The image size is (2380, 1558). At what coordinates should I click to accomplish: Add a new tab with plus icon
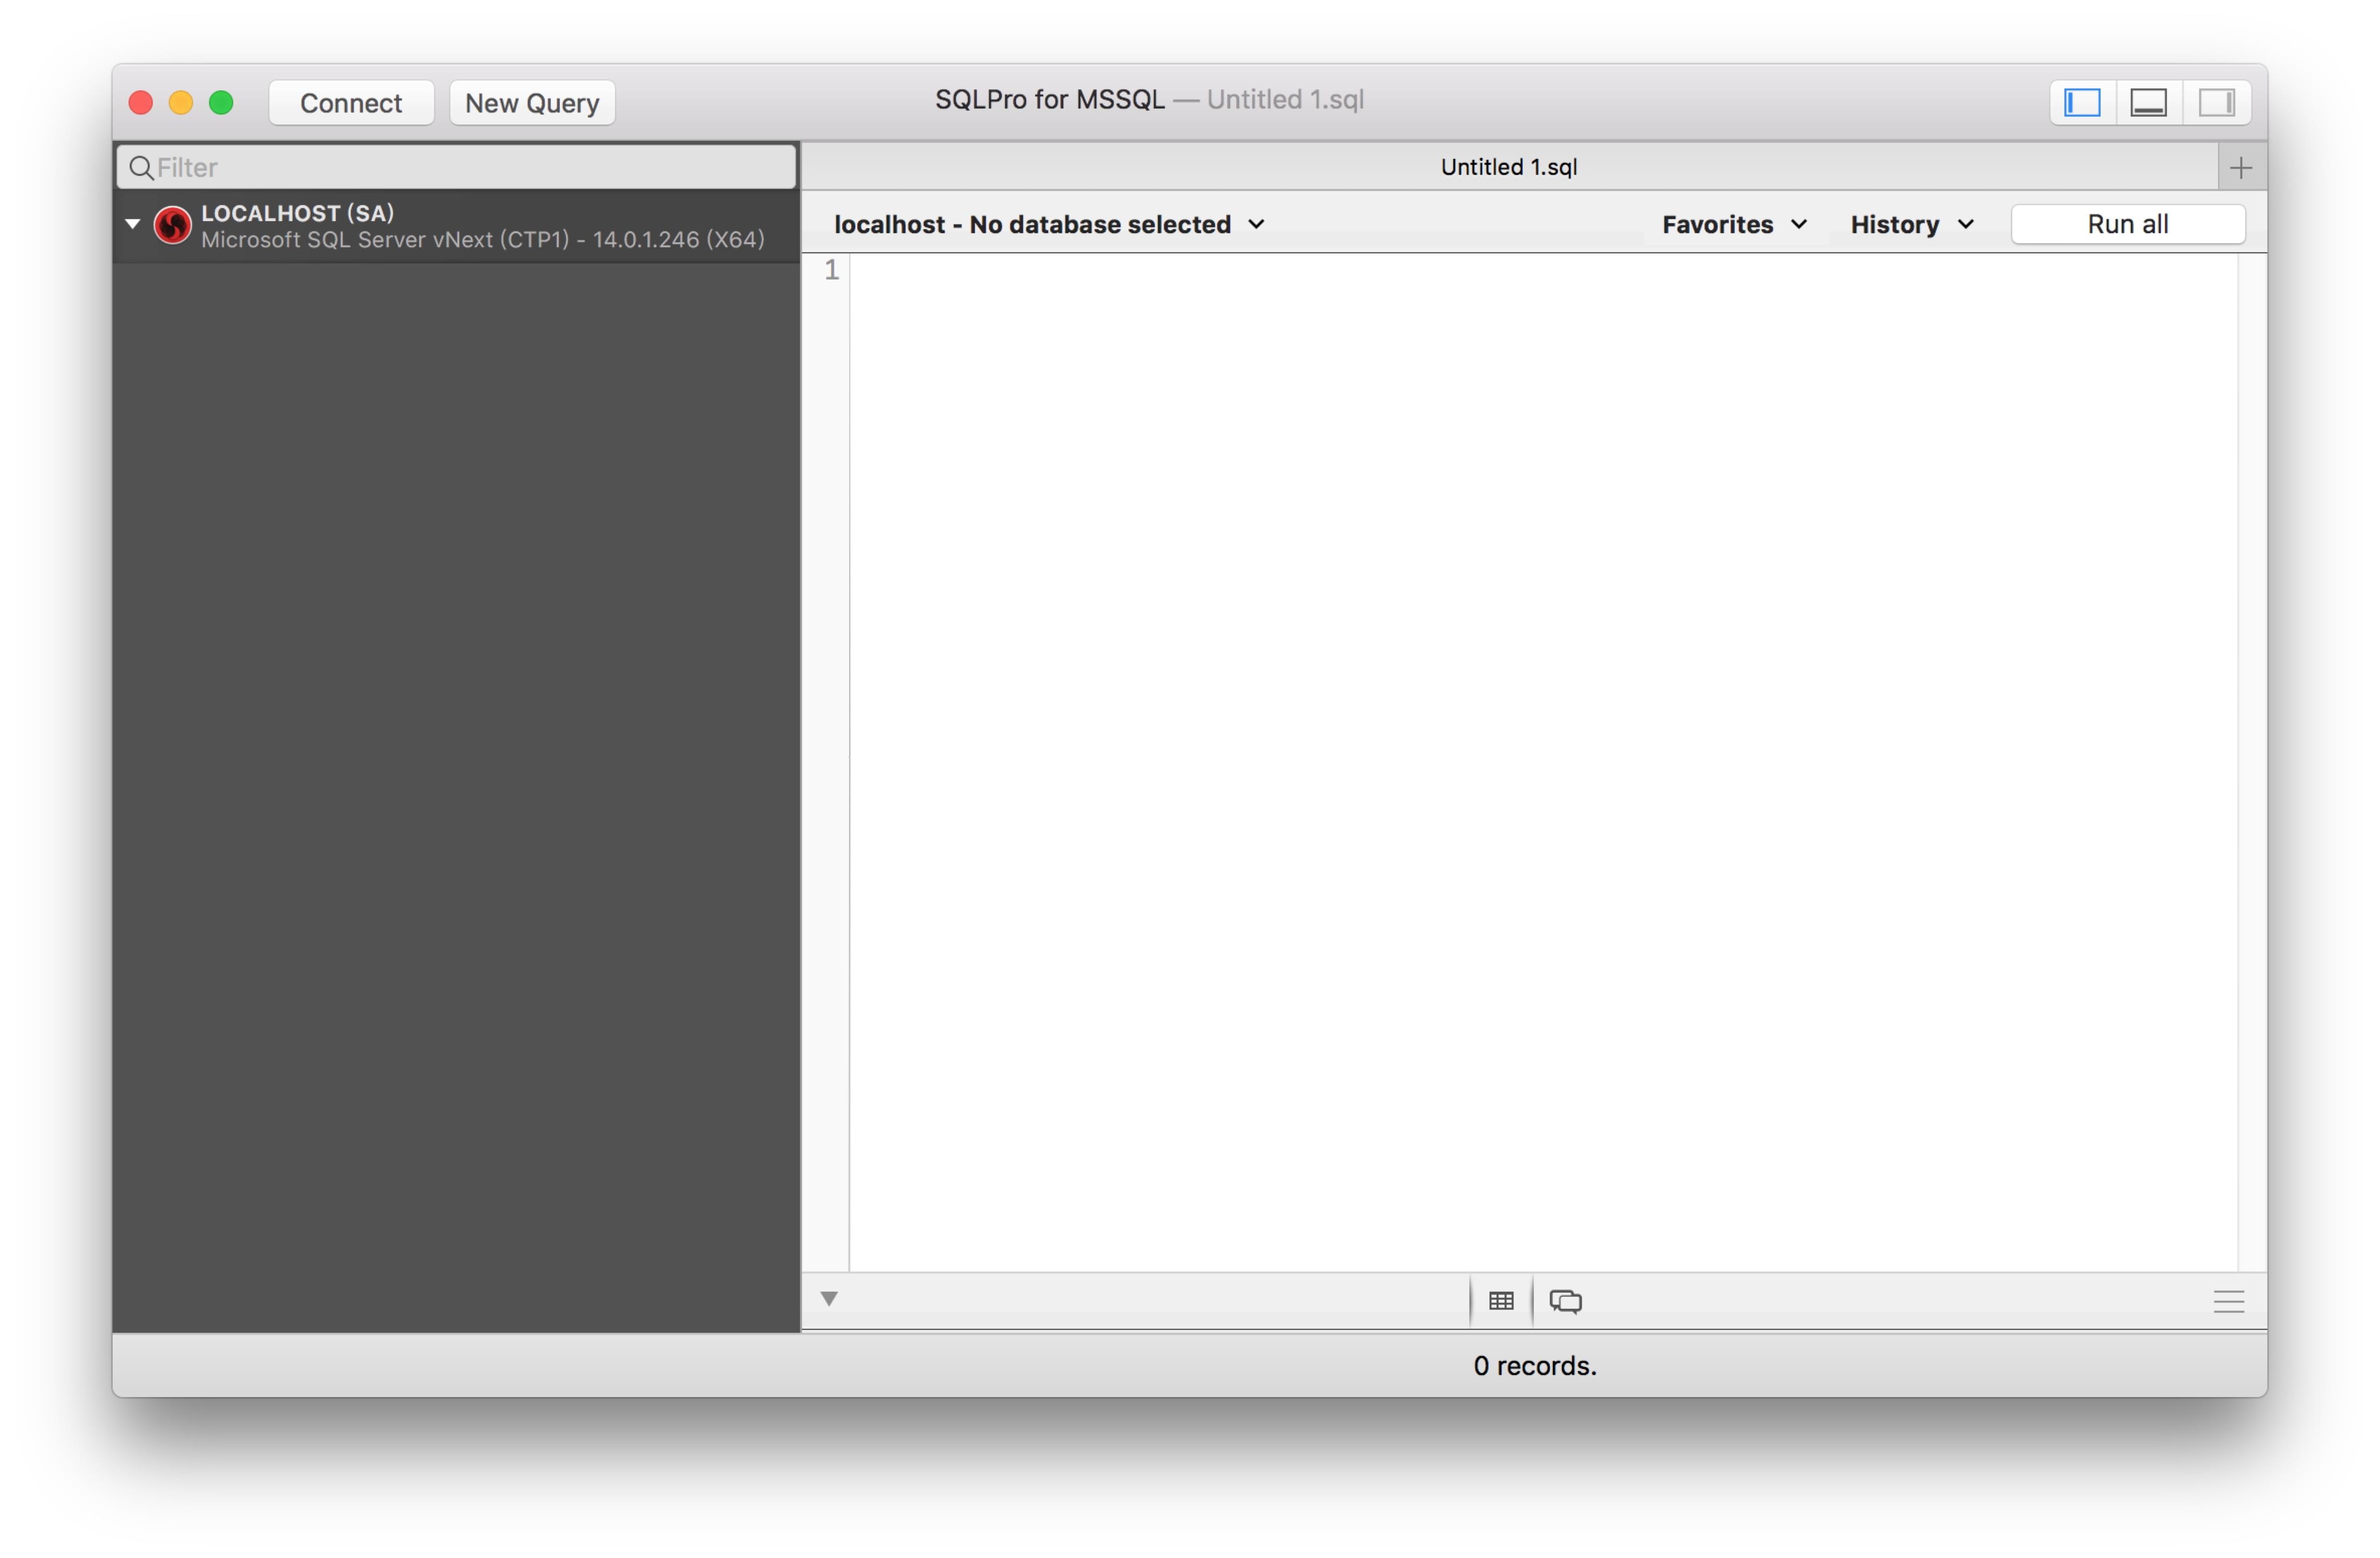pyautogui.click(x=2241, y=168)
